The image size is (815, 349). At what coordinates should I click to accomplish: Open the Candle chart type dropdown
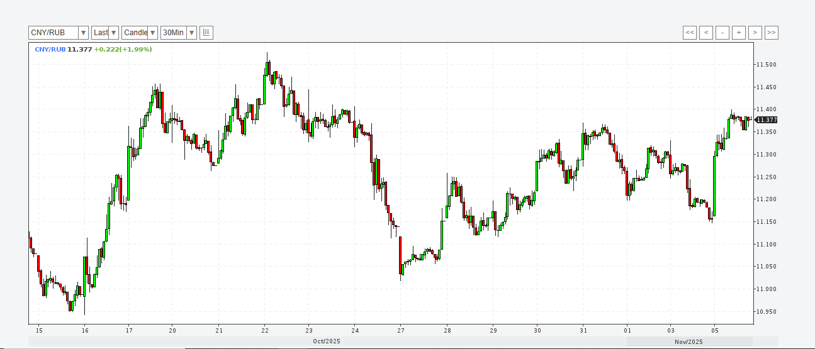coord(153,33)
